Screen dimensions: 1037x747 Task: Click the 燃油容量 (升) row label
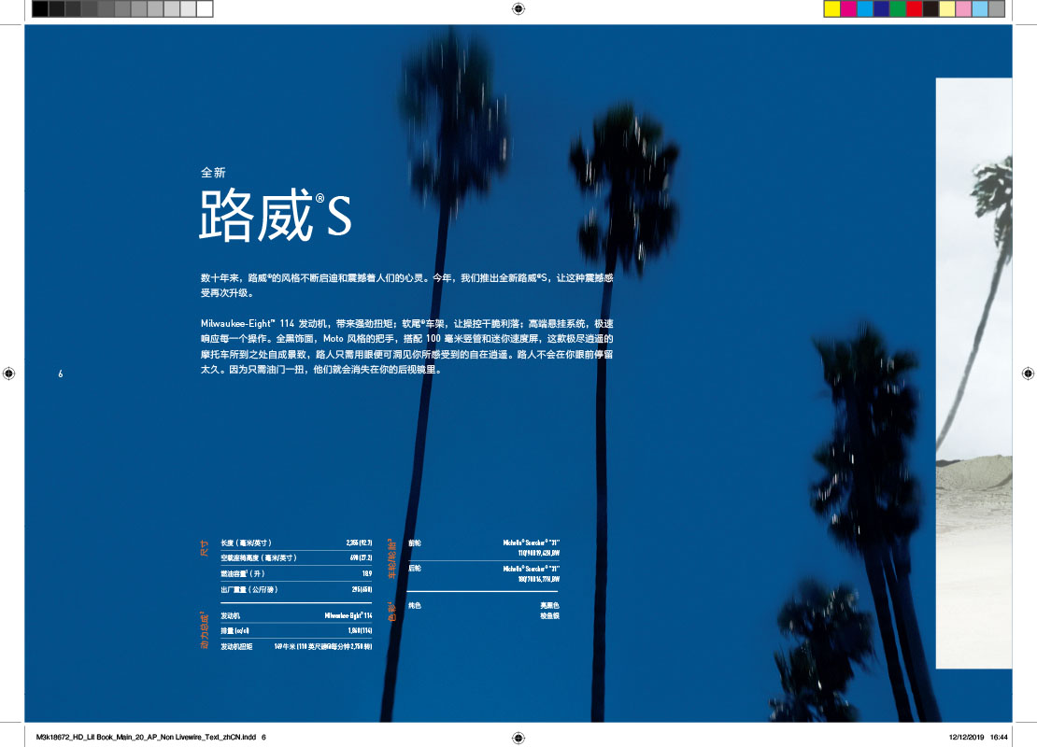243,574
